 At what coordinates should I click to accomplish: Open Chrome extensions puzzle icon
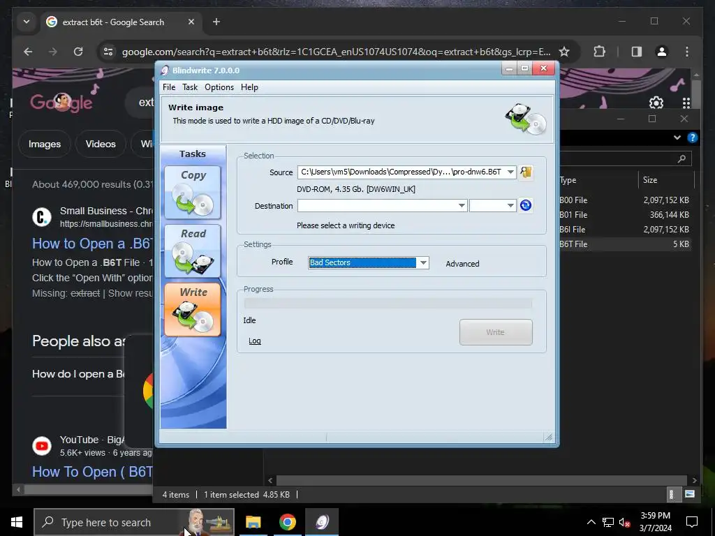(x=600, y=52)
